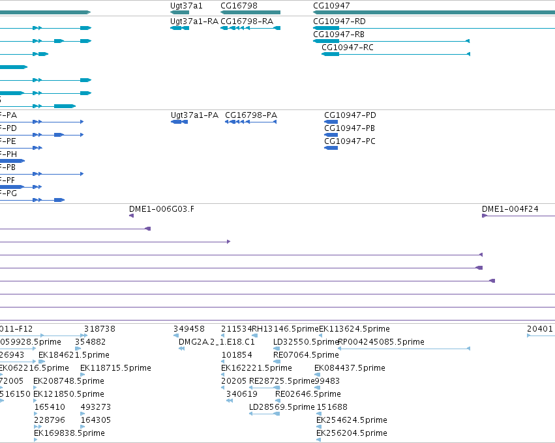Click the EK208748.5prime label
Image resolution: width=555 pixels, height=443 pixels.
(68, 381)
